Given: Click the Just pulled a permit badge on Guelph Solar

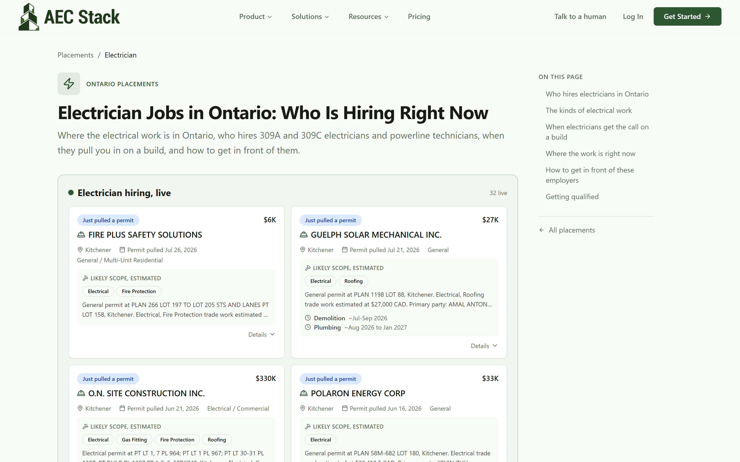Looking at the screenshot, I should point(330,220).
